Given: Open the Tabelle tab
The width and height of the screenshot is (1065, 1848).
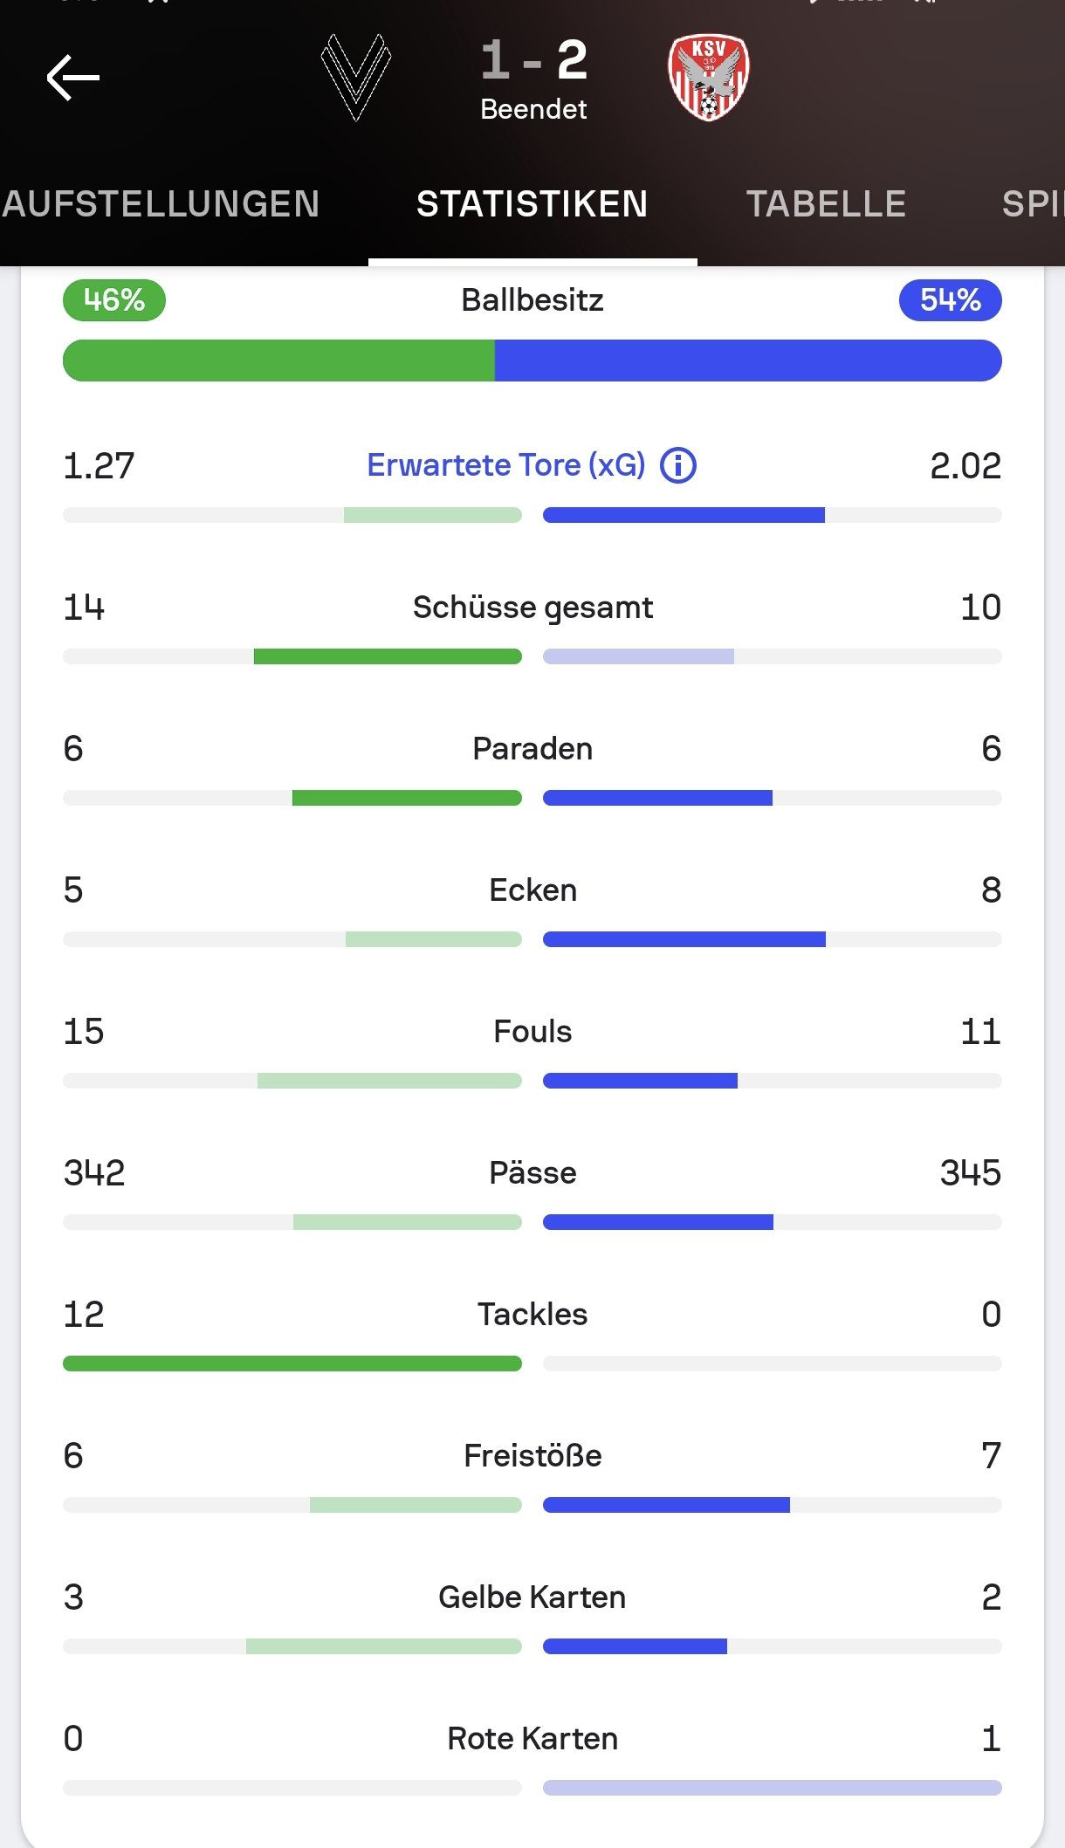Looking at the screenshot, I should pos(826,204).
